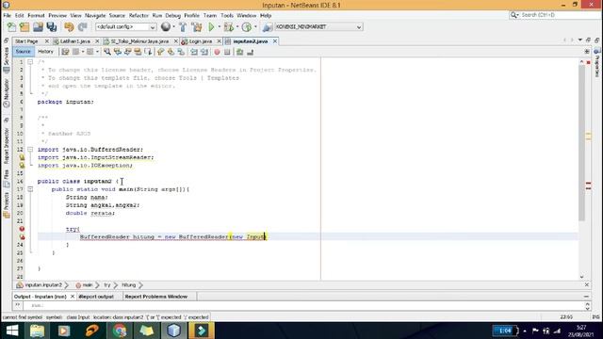The image size is (603, 339).
Task: Click the Save All toolbar icon
Action: pos(51,27)
